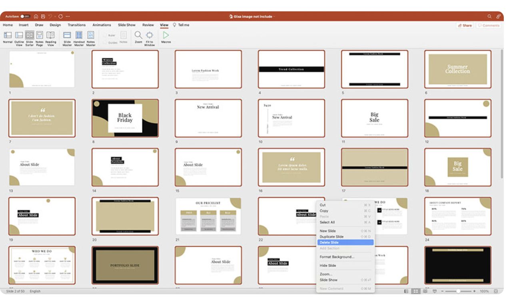Click the Share button
The width and height of the screenshot is (515, 305).
(x=465, y=25)
